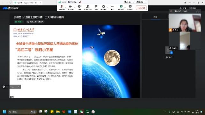Click the pause share screen icon
The height and width of the screenshot is (115, 205).
pyautogui.click(x=130, y=8)
